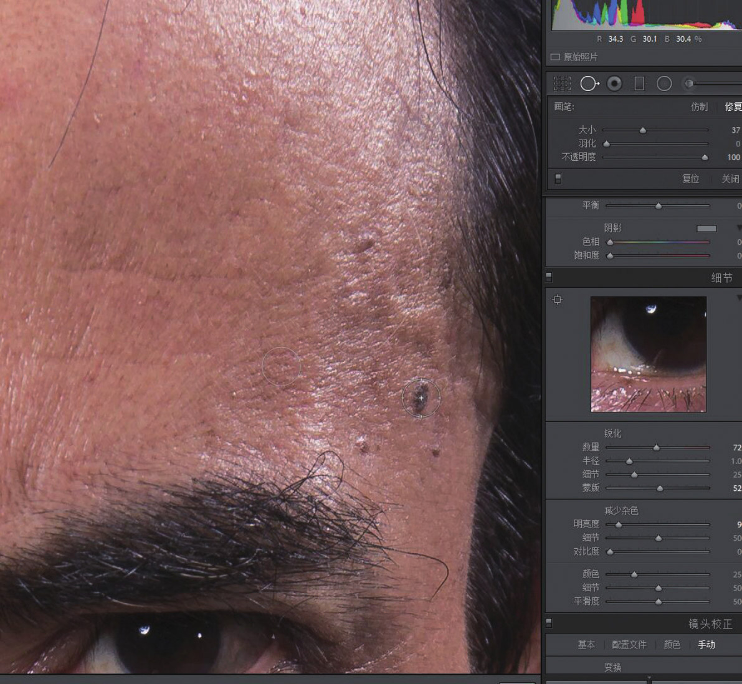
Task: Choose the Graduated Filter tool
Action: pyautogui.click(x=639, y=83)
